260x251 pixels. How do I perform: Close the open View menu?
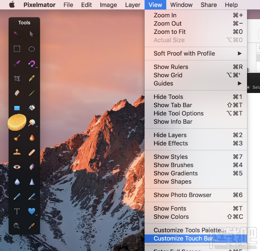[155, 5]
